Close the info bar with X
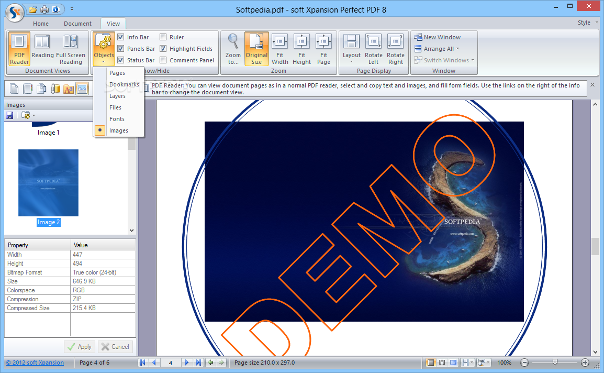 [592, 84]
